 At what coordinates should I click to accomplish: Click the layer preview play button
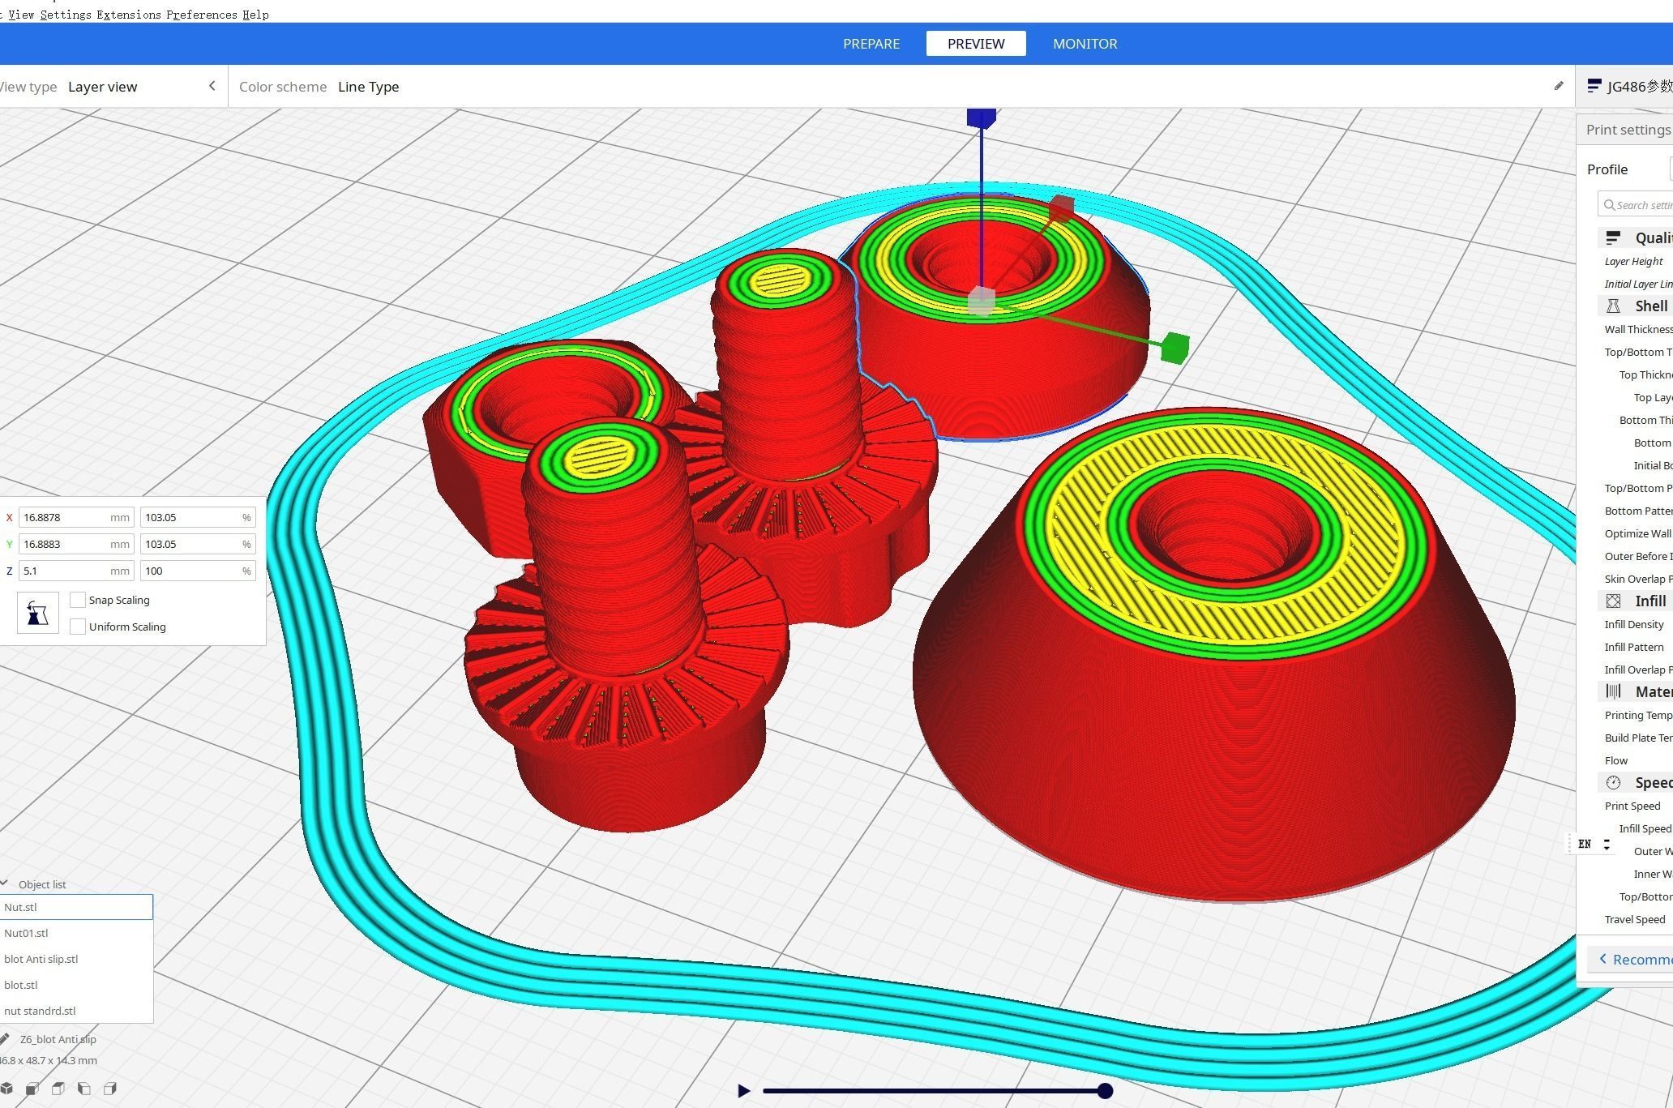tap(742, 1091)
